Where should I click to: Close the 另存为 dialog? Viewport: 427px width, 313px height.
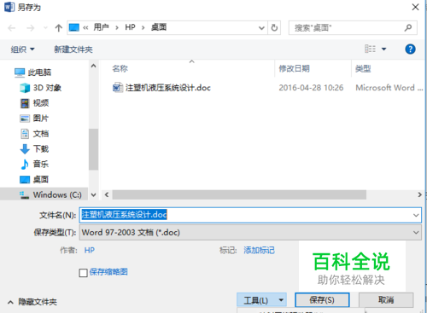click(x=415, y=7)
